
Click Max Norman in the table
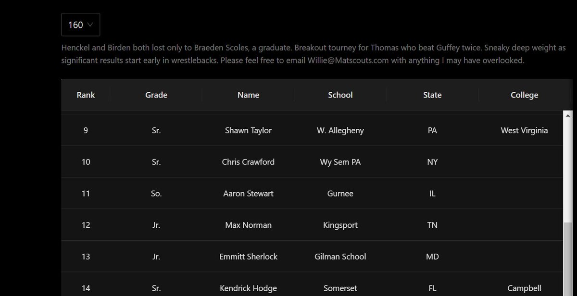click(248, 225)
